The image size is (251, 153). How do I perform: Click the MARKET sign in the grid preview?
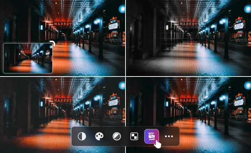(x=188, y=24)
